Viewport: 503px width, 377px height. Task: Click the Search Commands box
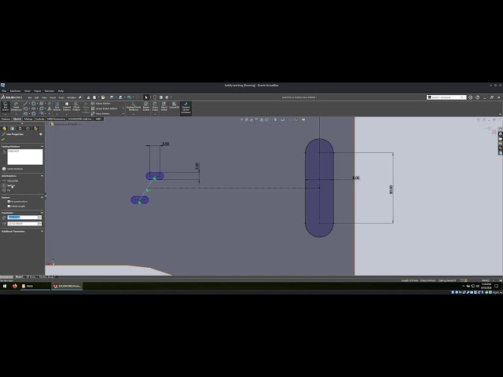pos(446,97)
